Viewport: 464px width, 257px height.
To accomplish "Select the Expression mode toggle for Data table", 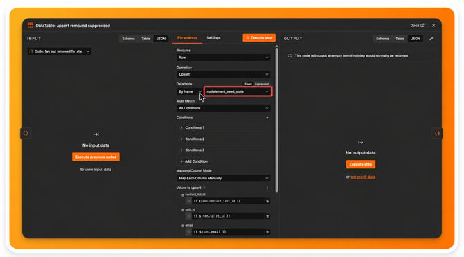I will pos(262,84).
